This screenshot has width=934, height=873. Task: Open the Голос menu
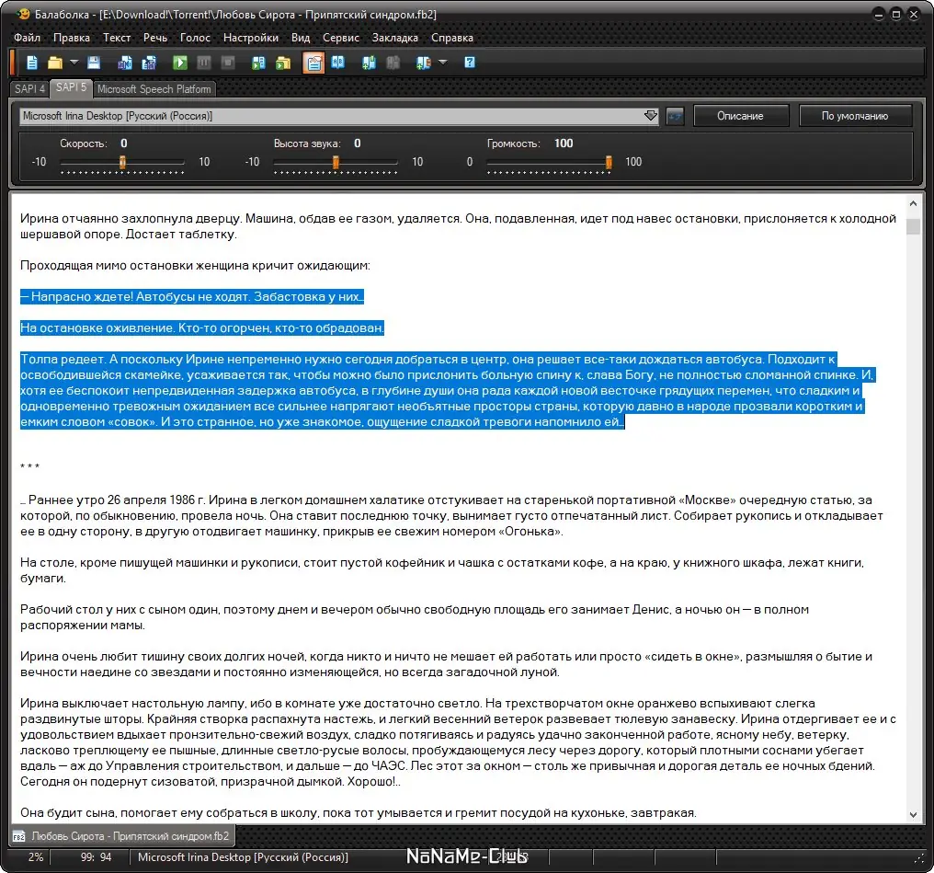(x=196, y=38)
